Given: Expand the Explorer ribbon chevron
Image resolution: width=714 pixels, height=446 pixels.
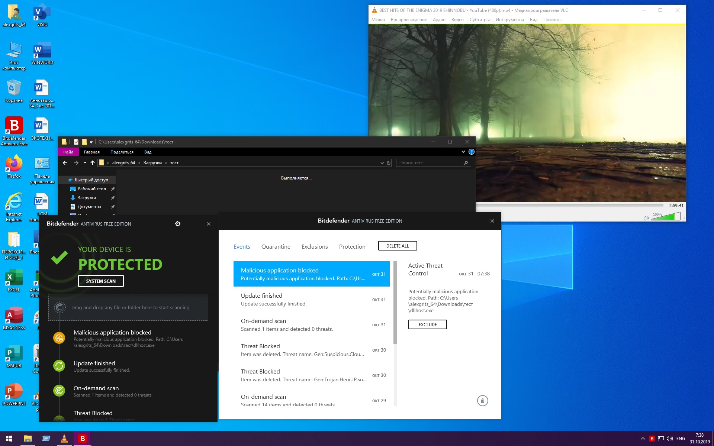Looking at the screenshot, I should click(x=463, y=152).
